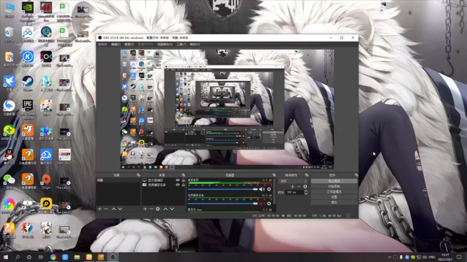Select the scene entry in Scenes list
The width and height of the screenshot is (467, 262).
(x=118, y=180)
